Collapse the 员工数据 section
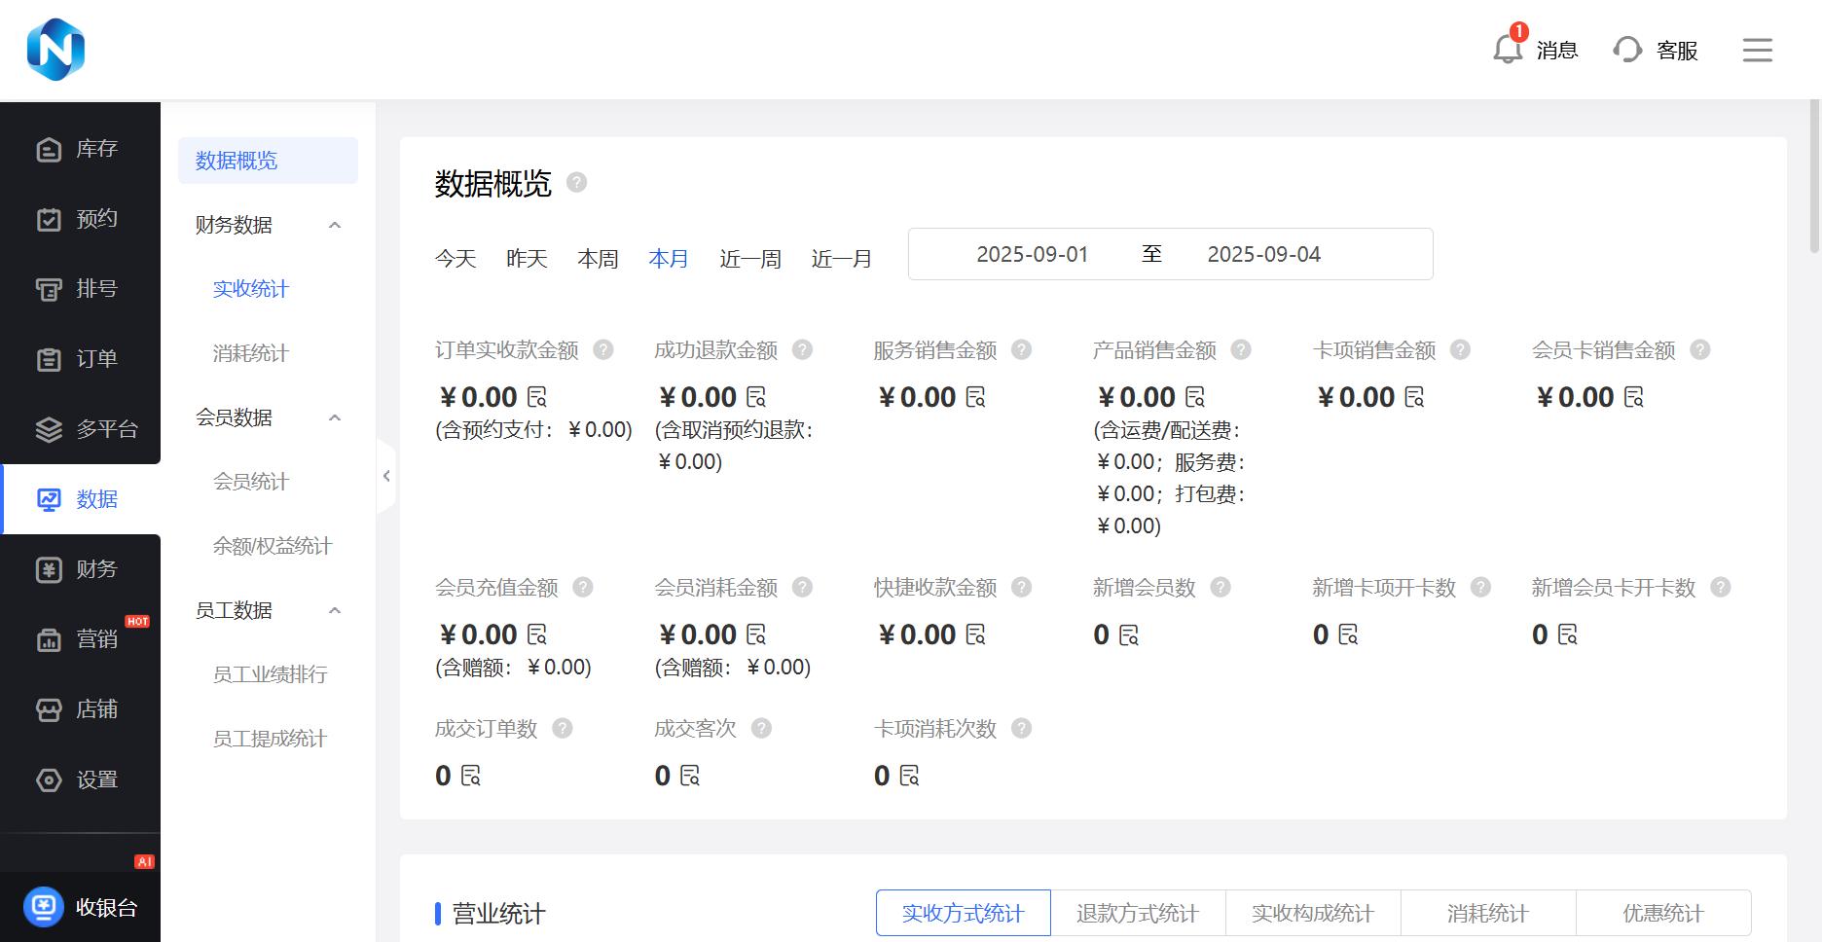Viewport: 1822px width, 942px height. (335, 610)
